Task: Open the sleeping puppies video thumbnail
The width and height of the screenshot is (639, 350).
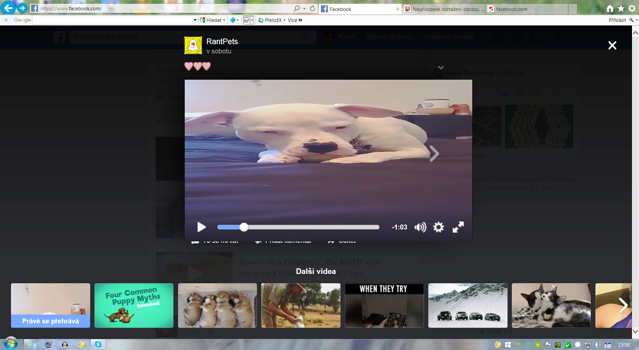Action: [217, 306]
